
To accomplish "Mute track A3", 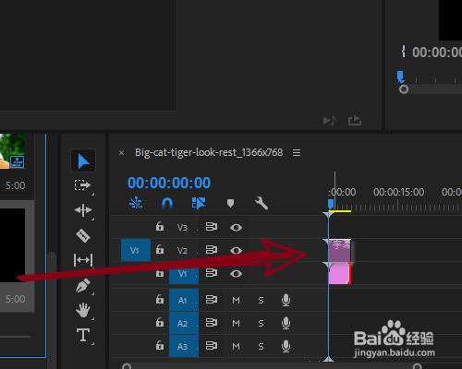I will click(236, 346).
